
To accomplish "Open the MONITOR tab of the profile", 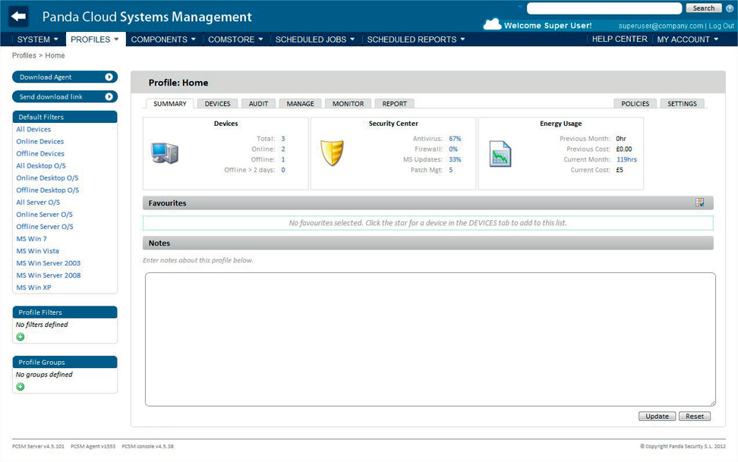I will click(x=348, y=103).
